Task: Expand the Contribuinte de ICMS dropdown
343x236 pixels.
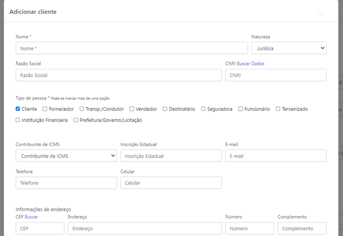Action: pyautogui.click(x=66, y=156)
